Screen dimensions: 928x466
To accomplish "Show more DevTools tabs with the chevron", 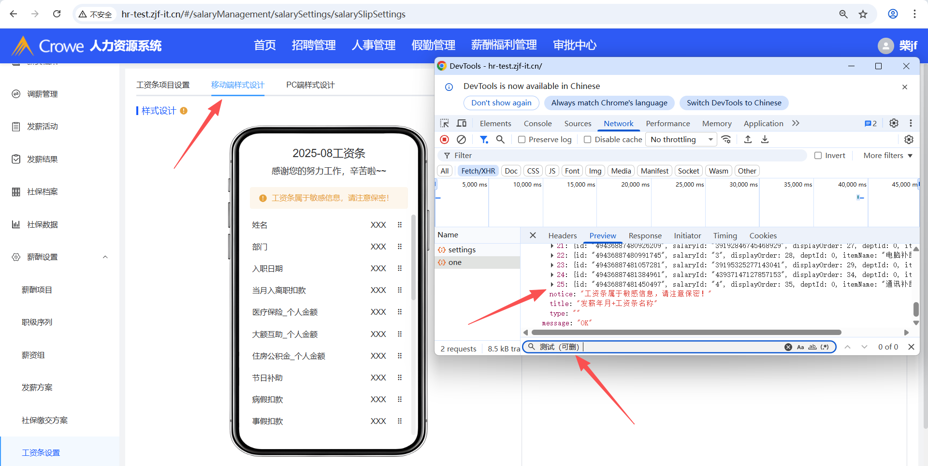I will [x=796, y=123].
